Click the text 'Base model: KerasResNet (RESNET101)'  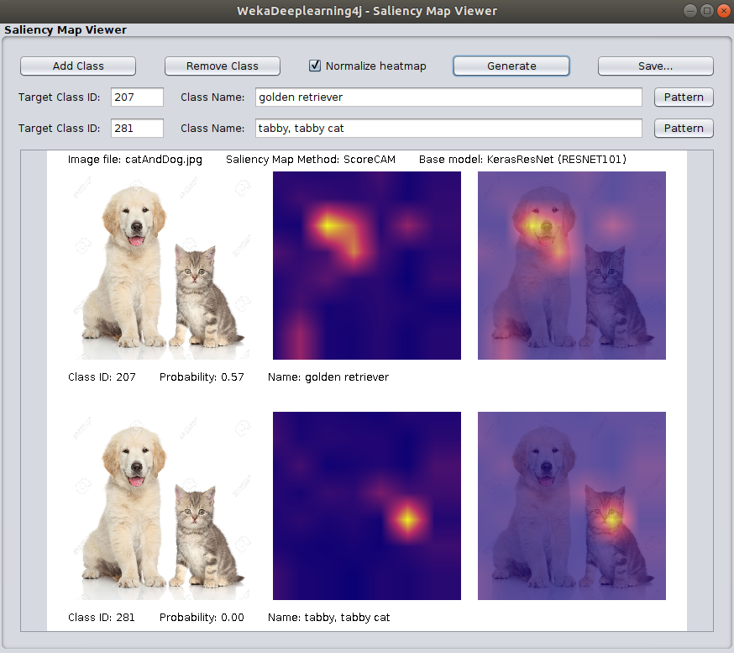tap(522, 160)
